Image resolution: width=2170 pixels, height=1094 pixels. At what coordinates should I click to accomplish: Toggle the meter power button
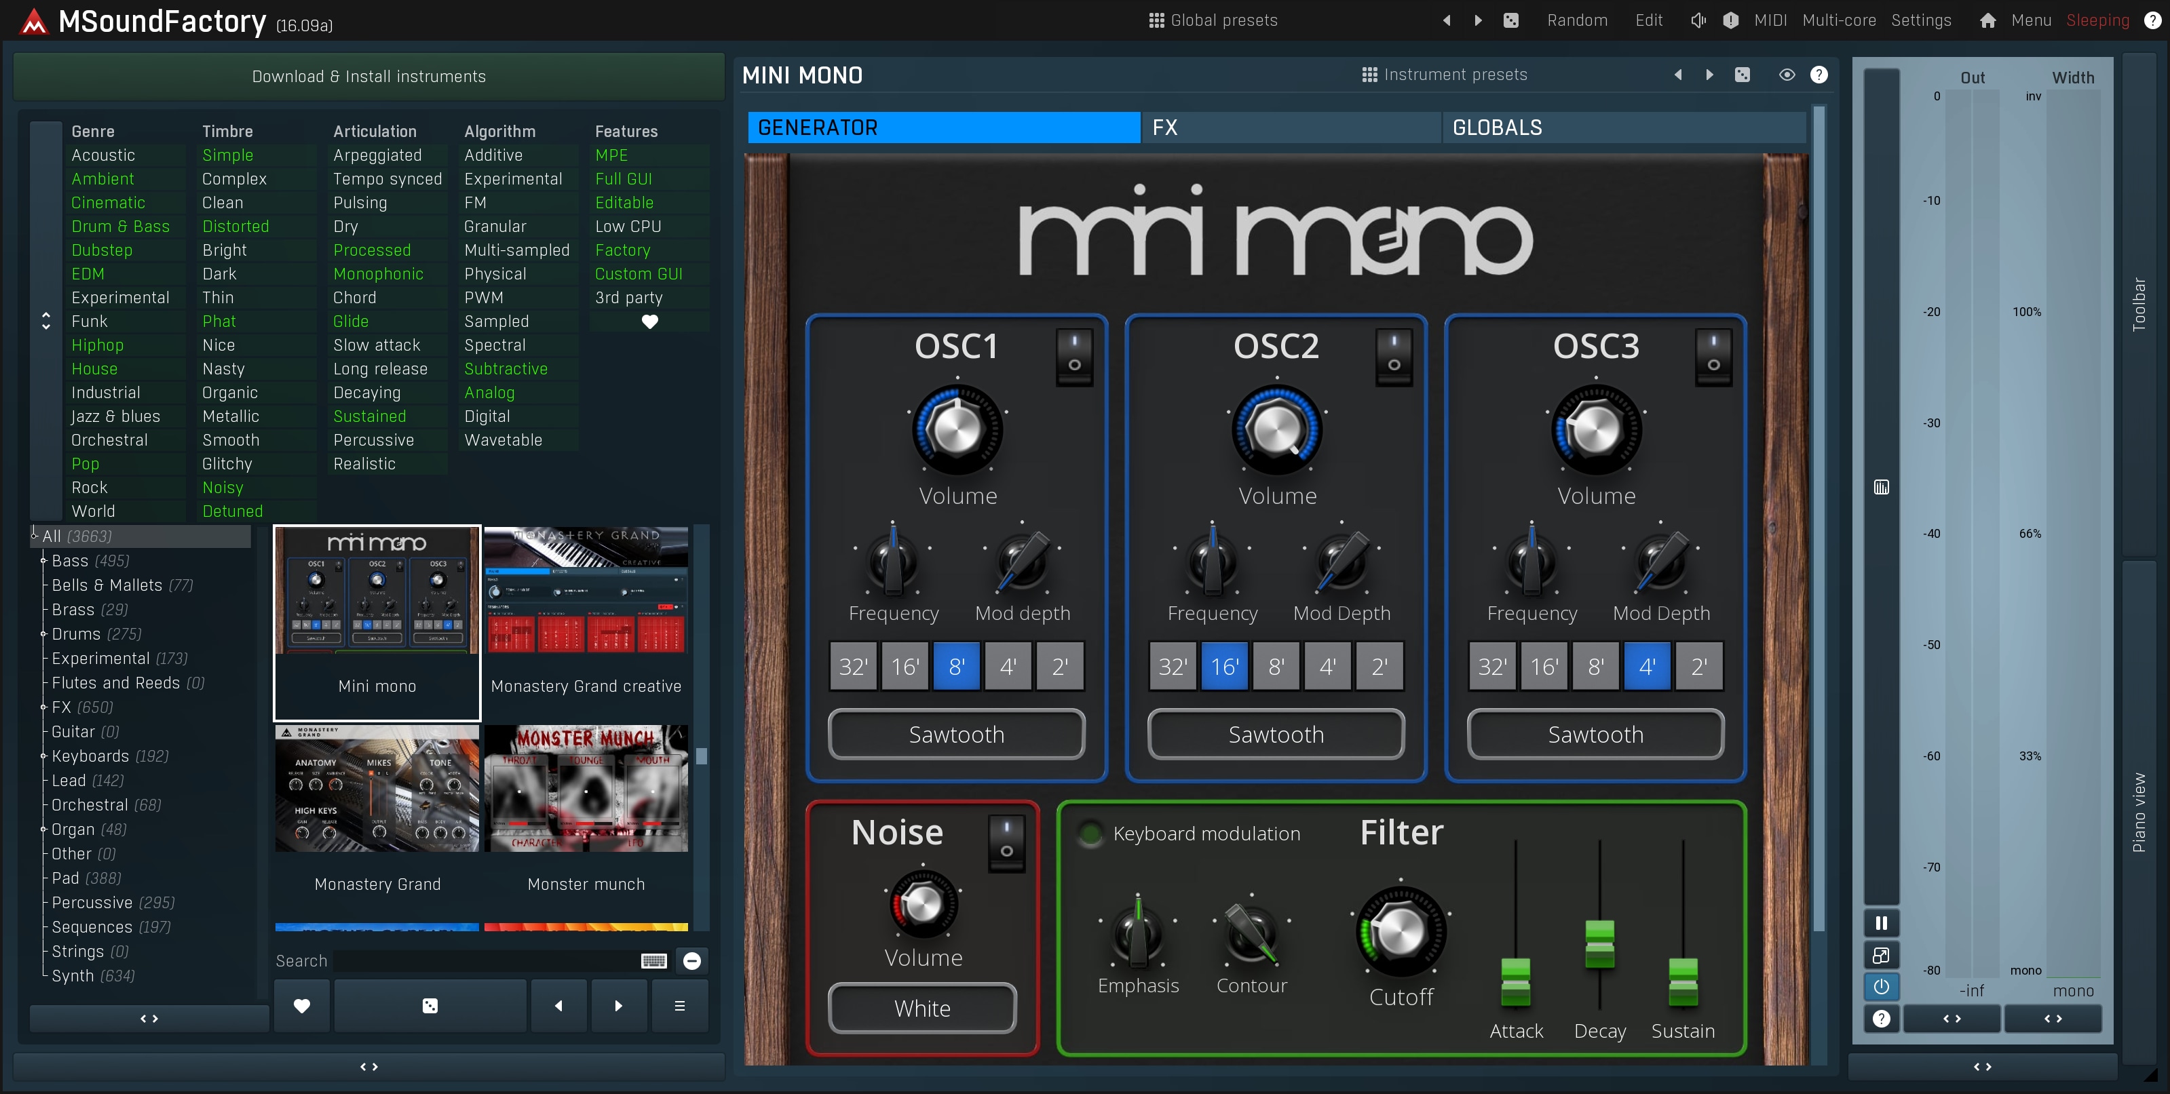coord(1881,987)
